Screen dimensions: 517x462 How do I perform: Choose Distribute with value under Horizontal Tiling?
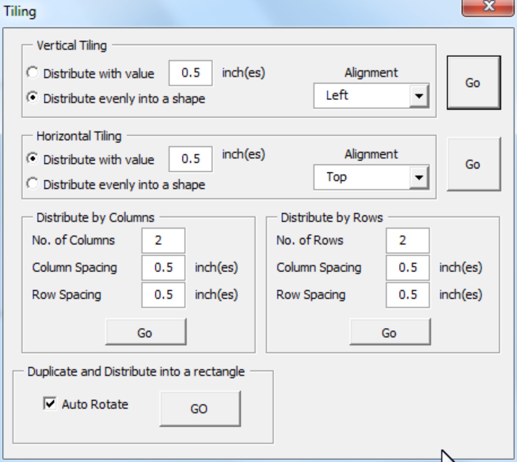33,159
